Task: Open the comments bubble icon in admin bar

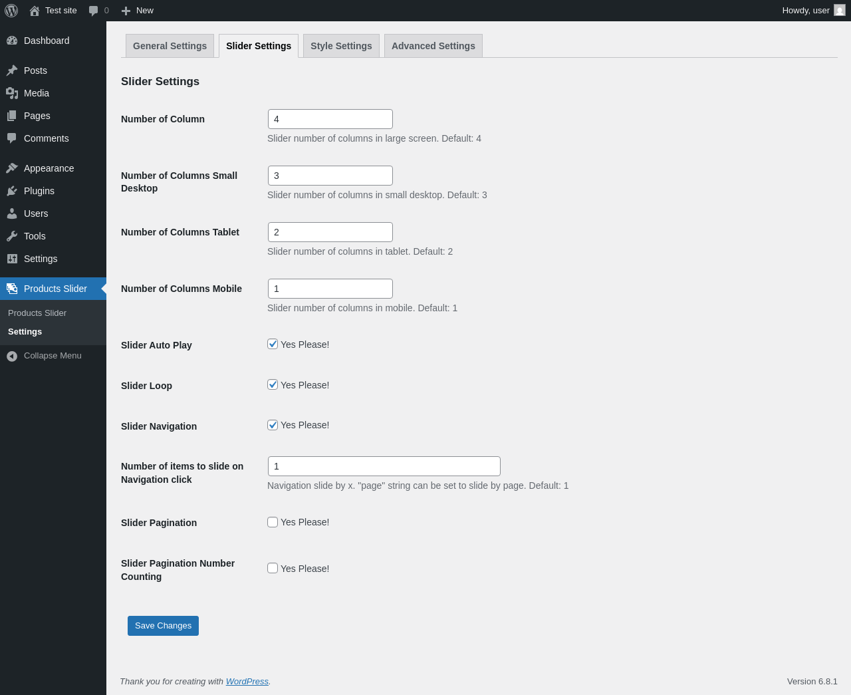Action: (94, 11)
